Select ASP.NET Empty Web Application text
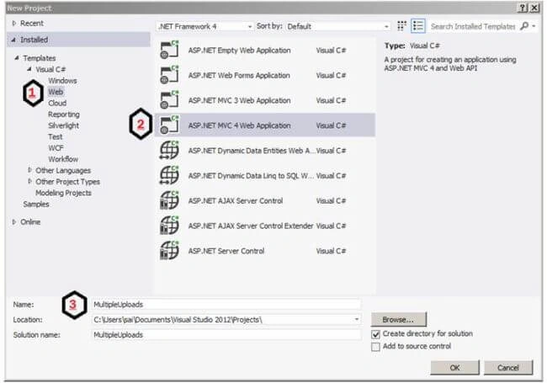This screenshot has width=547, height=383. [x=239, y=51]
